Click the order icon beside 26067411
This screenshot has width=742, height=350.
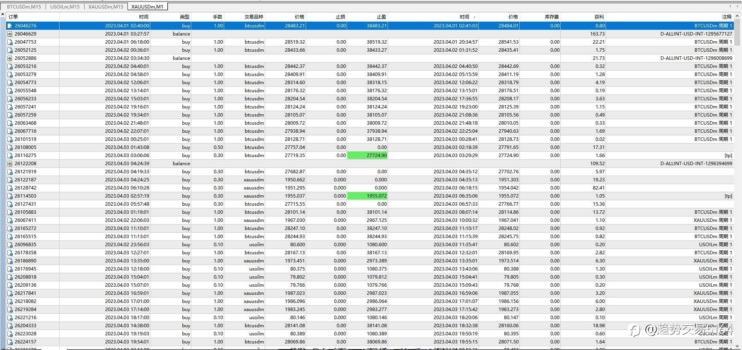coord(10,220)
